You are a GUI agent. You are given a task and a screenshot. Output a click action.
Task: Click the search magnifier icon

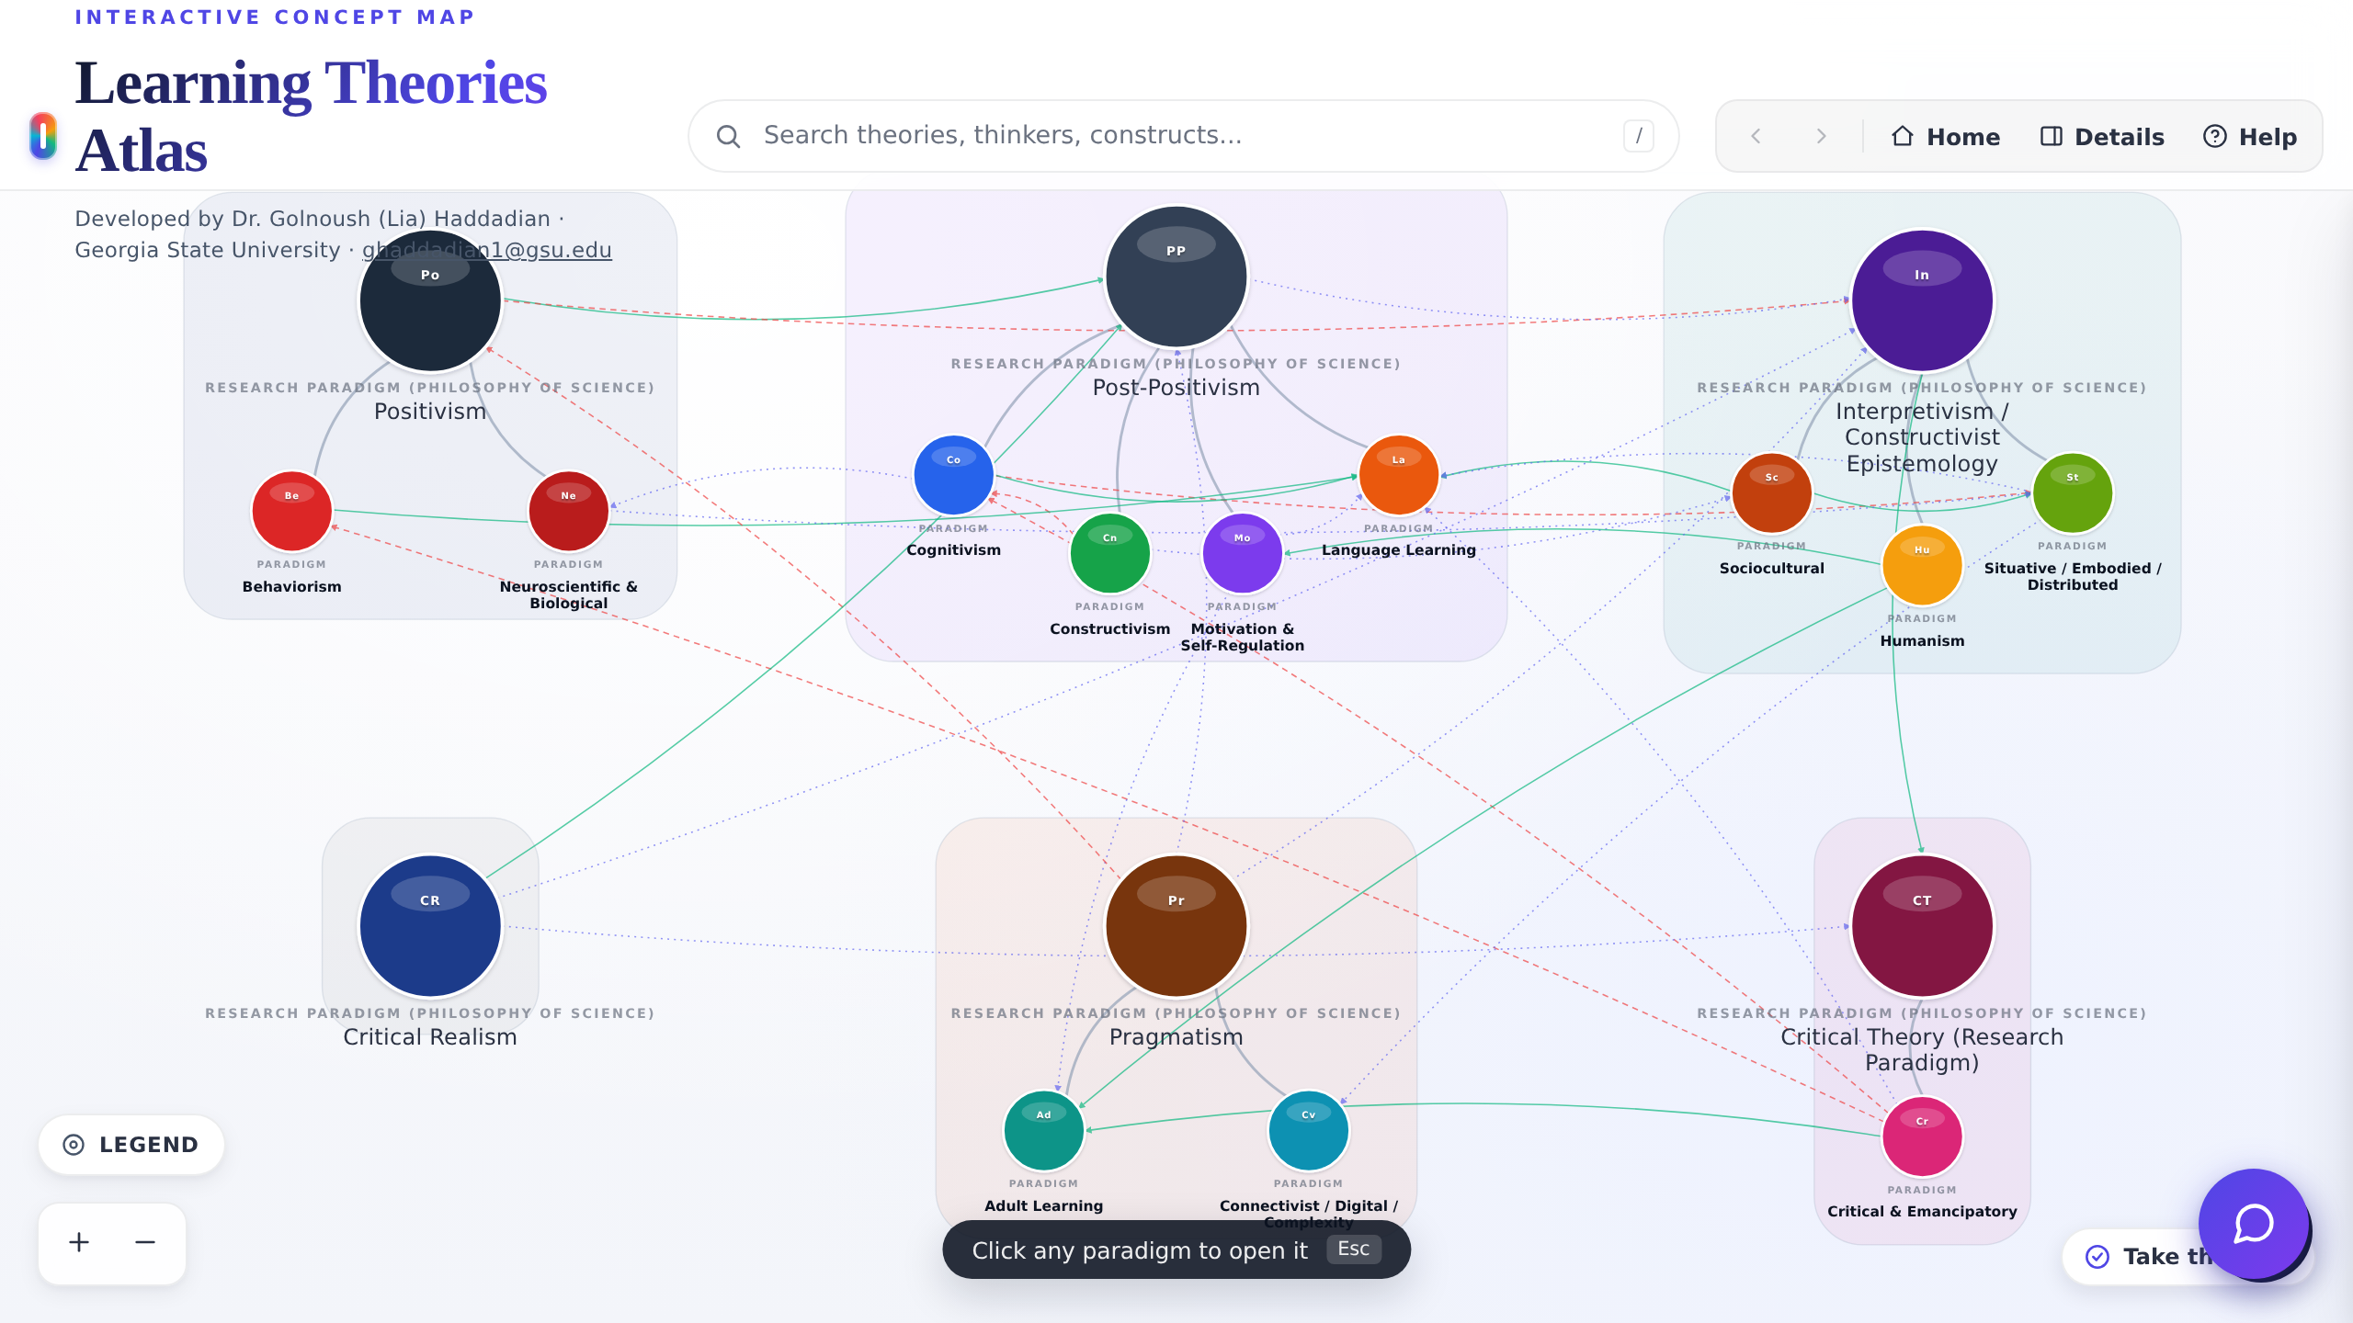728,137
